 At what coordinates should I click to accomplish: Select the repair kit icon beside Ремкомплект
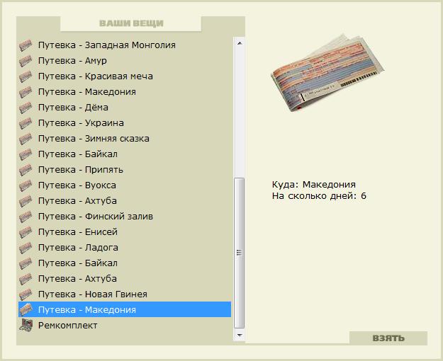(26, 326)
